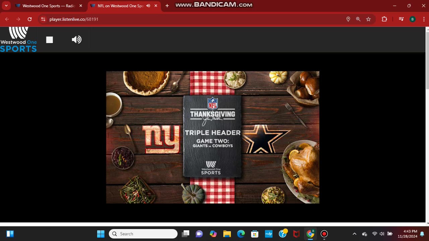Image resolution: width=429 pixels, height=241 pixels.
Task: Open the Extensions puzzle menu
Action: [x=384, y=19]
